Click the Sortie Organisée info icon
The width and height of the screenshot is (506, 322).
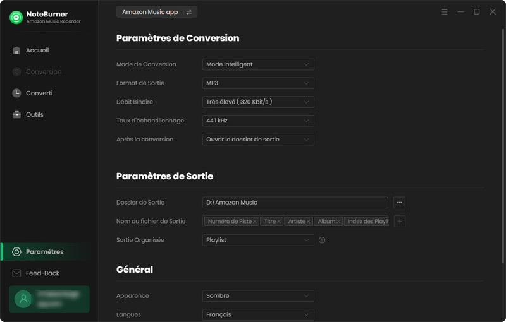click(x=322, y=240)
